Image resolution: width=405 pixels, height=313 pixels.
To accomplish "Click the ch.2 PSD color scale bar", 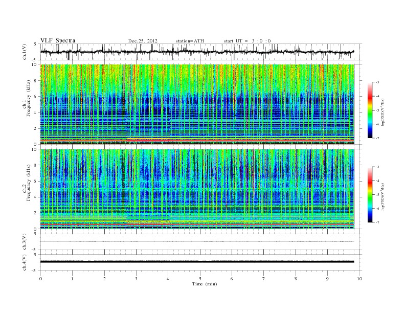I will (370, 194).
